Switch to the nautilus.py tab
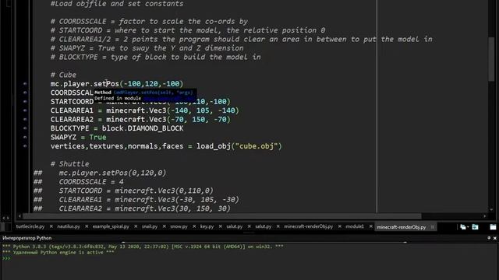The height and width of the screenshot is (280, 499). pyautogui.click(x=69, y=226)
